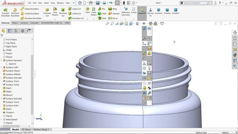Expand Surface-Extrude2 in feature tree
This screenshot has height=134, width=238.
[x=1, y=99]
